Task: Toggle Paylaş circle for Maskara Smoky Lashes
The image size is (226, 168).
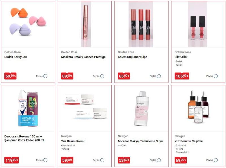Action: click(102, 76)
